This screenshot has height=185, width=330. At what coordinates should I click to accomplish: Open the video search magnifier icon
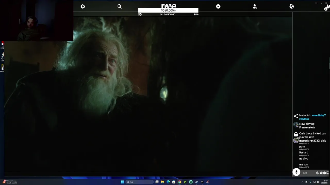(119, 6)
